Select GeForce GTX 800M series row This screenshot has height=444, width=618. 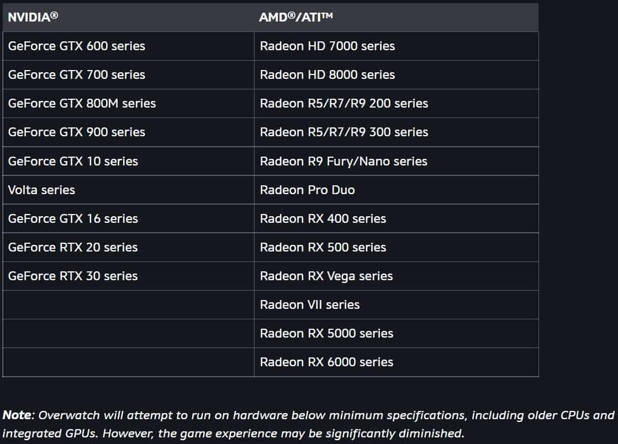pyautogui.click(x=82, y=103)
